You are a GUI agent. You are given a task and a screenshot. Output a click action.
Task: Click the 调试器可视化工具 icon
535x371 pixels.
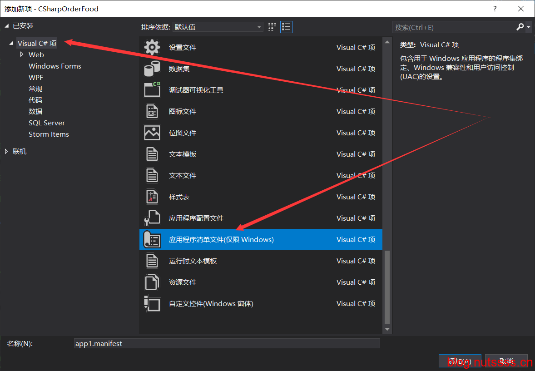tap(152, 90)
